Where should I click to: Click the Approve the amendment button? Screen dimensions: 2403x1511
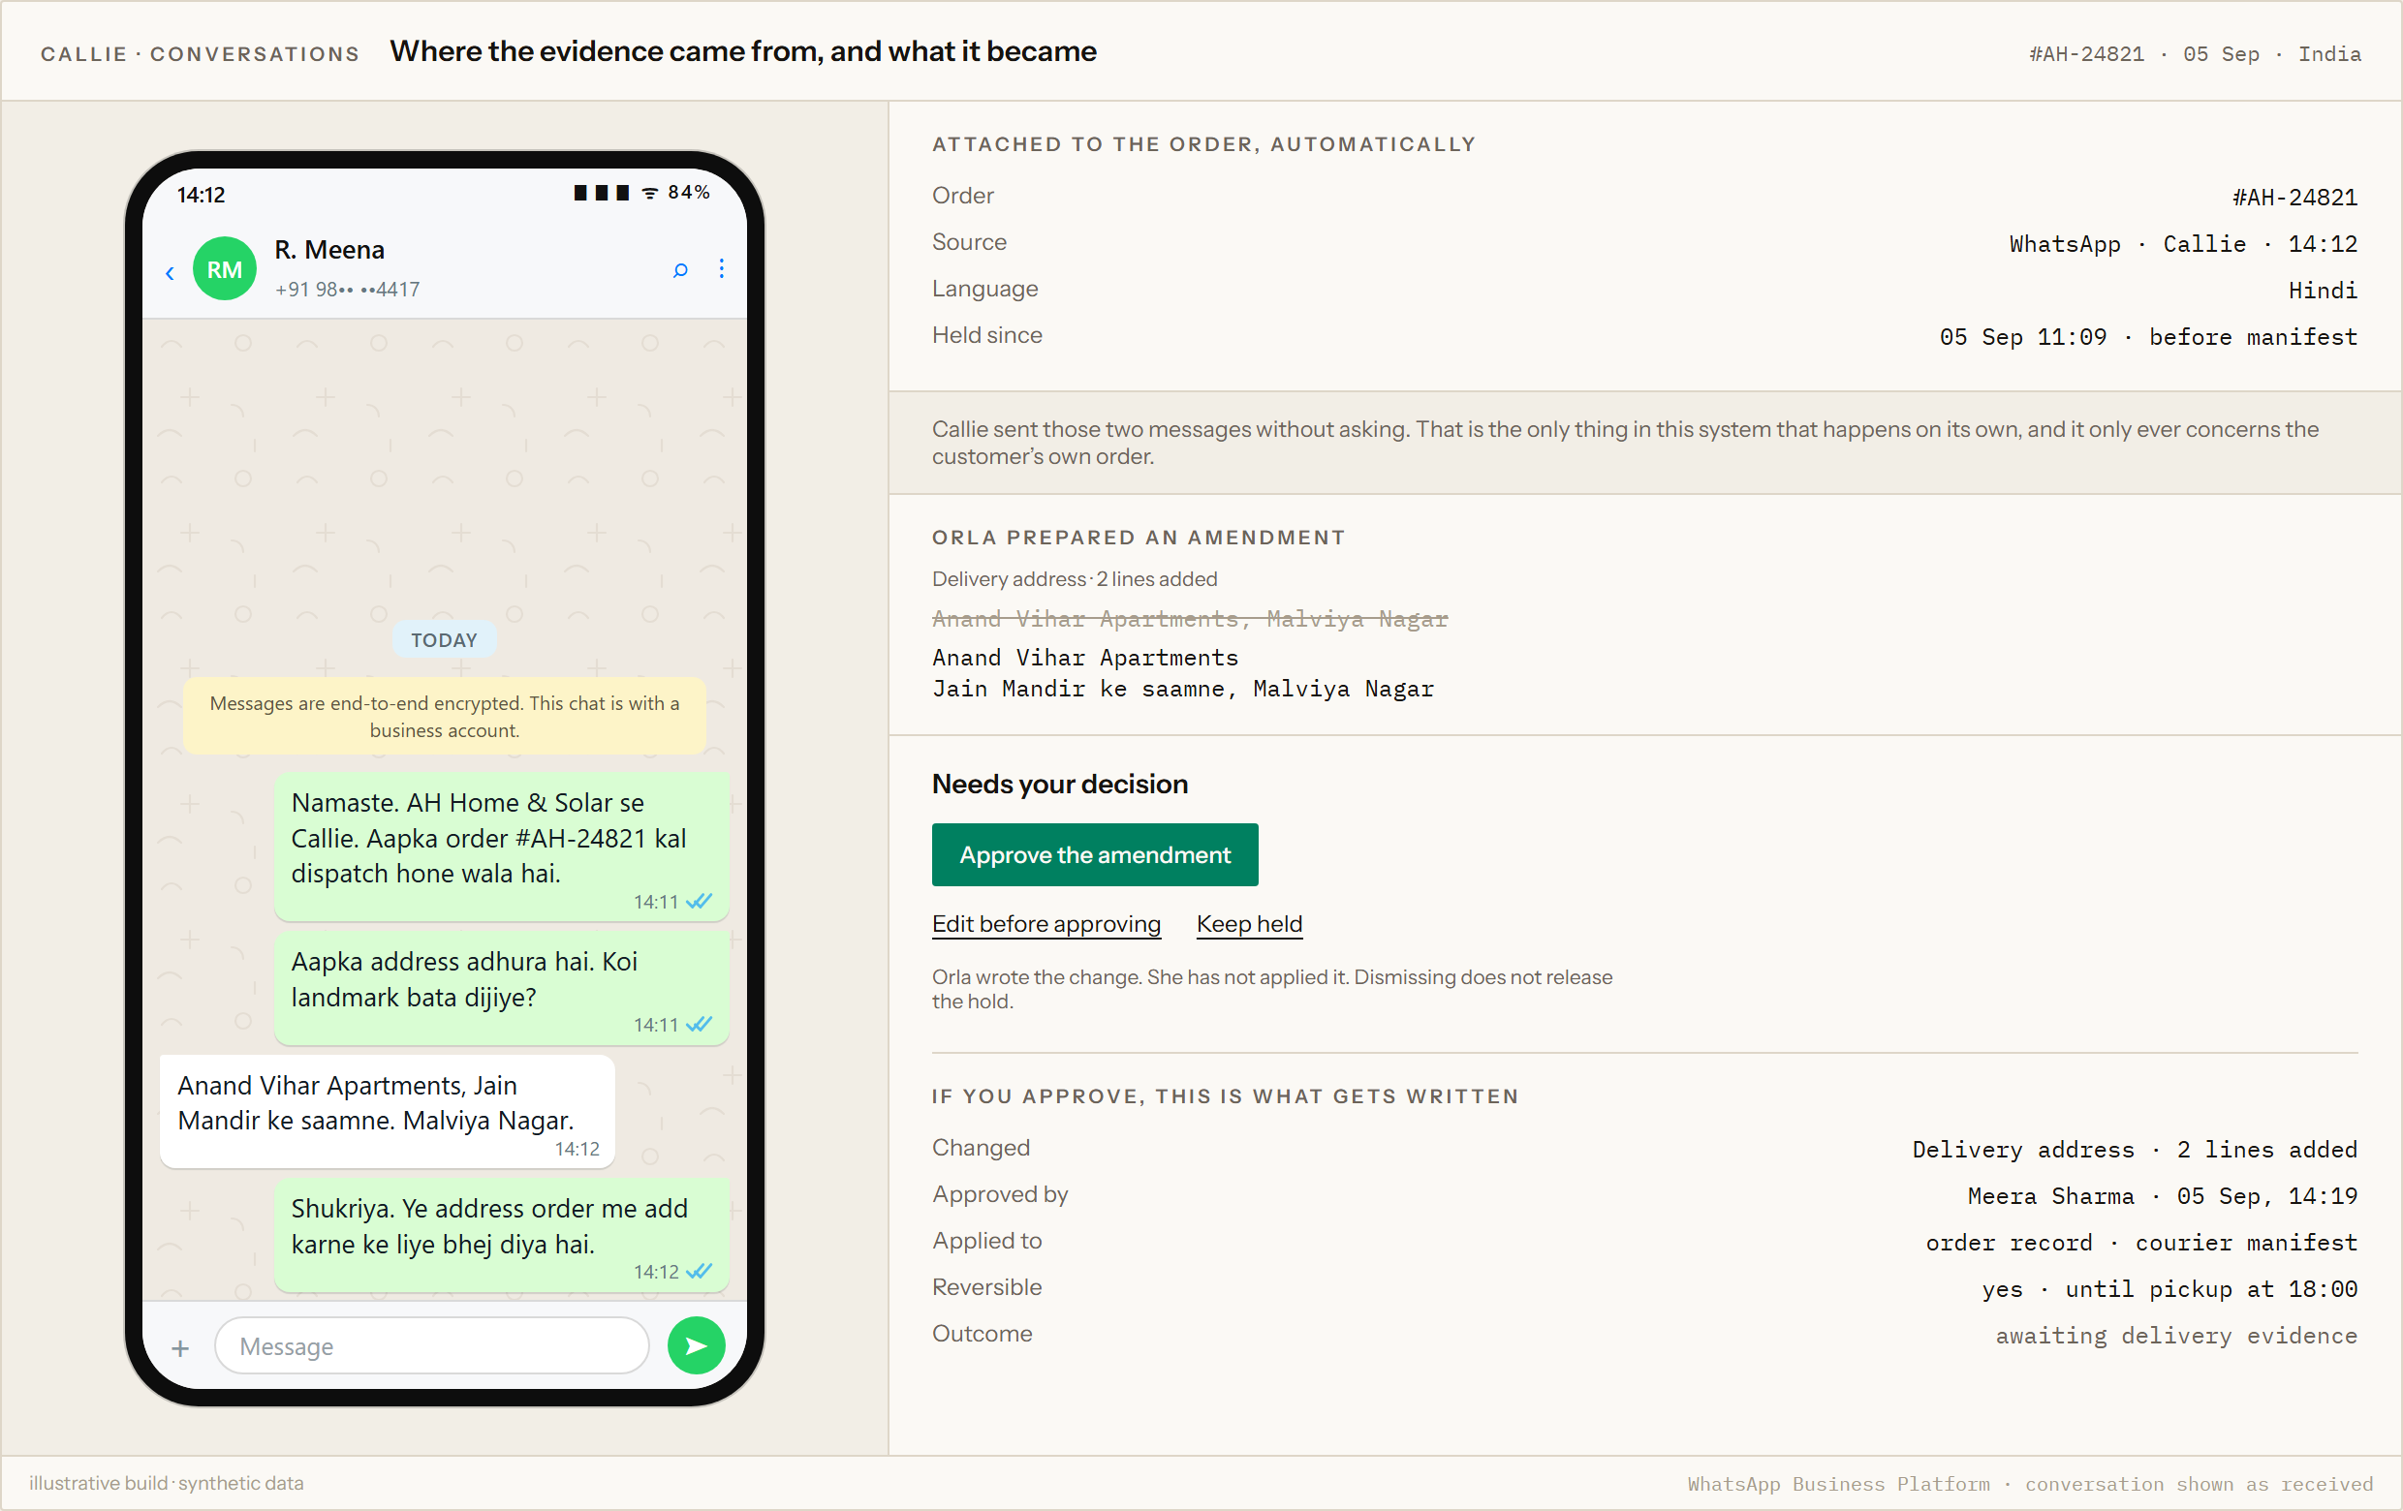[x=1095, y=854]
